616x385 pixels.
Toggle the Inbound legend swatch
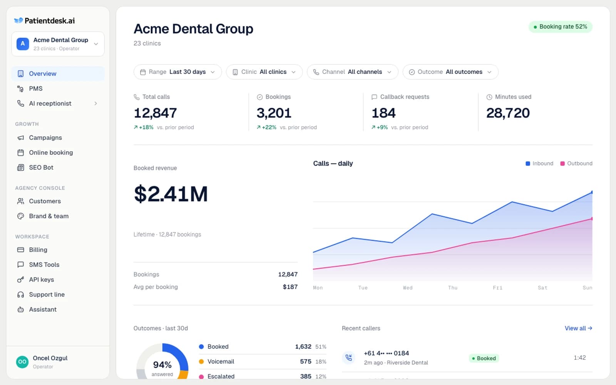click(528, 164)
